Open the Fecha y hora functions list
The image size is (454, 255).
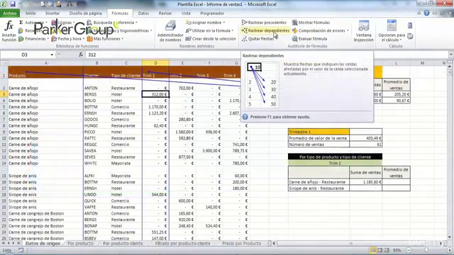pyautogui.click(x=68, y=38)
